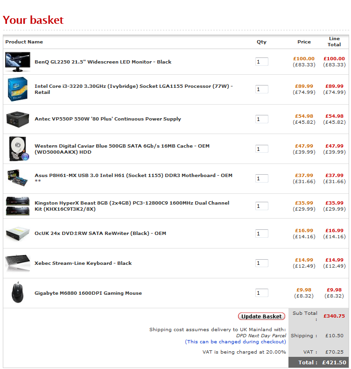The width and height of the screenshot is (351, 369).
Task: Click quantity box for Intel Core i3-3220
Action: [261, 89]
